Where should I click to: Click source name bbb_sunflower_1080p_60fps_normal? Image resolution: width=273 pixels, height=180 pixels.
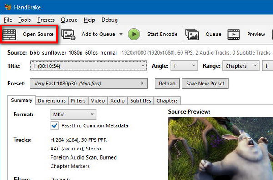(73, 53)
